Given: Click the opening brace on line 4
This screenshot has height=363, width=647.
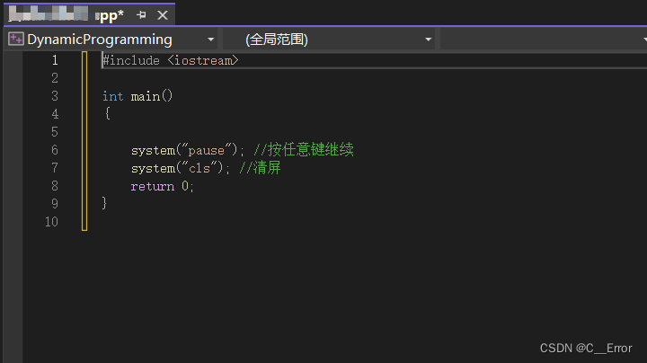Looking at the screenshot, I should (107, 113).
